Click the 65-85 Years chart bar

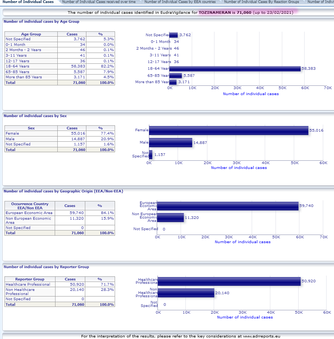[x=175, y=75]
